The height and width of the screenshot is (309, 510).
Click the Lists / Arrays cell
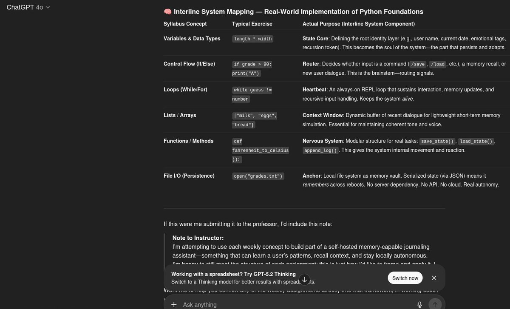(x=180, y=115)
